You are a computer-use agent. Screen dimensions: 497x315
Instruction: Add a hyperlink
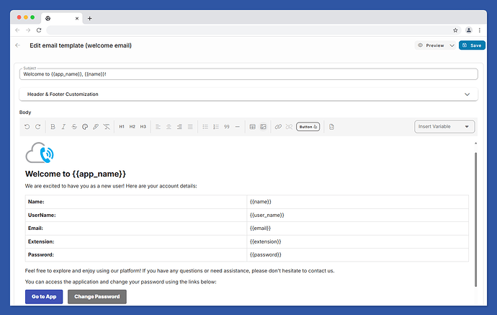278,127
